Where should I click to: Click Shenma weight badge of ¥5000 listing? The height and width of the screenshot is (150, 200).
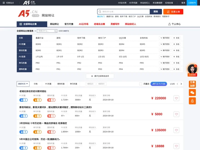[37, 116]
